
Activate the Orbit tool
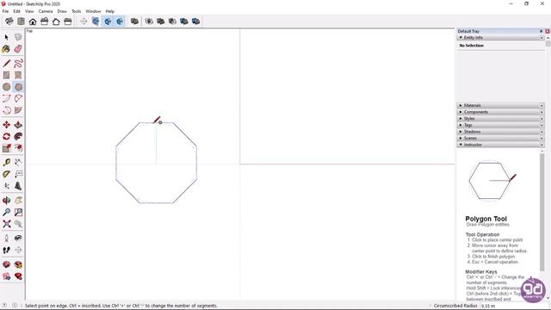click(6, 201)
